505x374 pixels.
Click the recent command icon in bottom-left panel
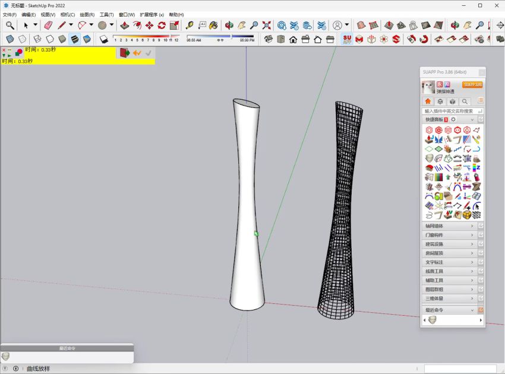pyautogui.click(x=5, y=356)
